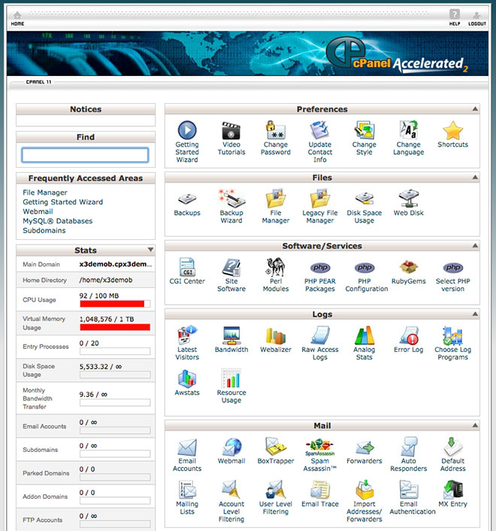Collapse the Logs section
This screenshot has width=496, height=531.
click(475, 314)
